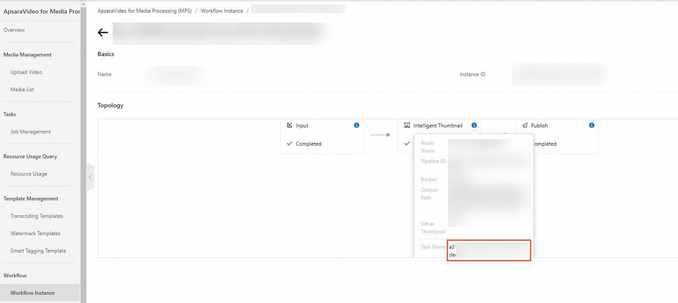678x303 pixels.
Task: Open Transcoding Templates page
Action: (37, 216)
